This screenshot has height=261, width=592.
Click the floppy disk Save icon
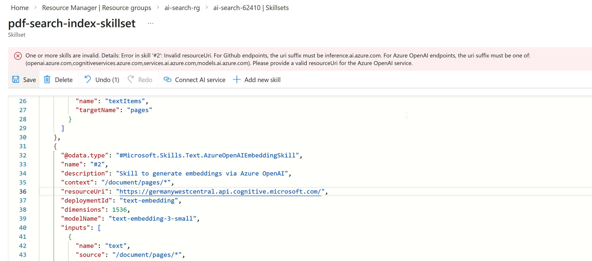15,80
